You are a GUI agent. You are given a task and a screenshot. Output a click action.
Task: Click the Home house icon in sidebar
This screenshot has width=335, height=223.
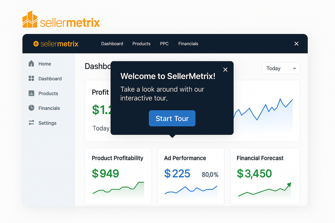pos(31,64)
